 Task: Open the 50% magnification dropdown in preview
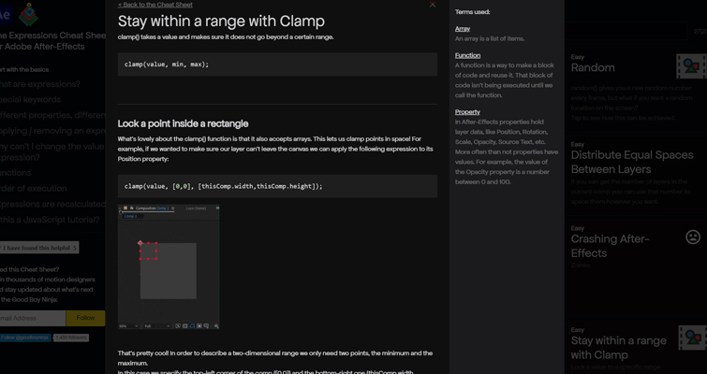(x=128, y=325)
